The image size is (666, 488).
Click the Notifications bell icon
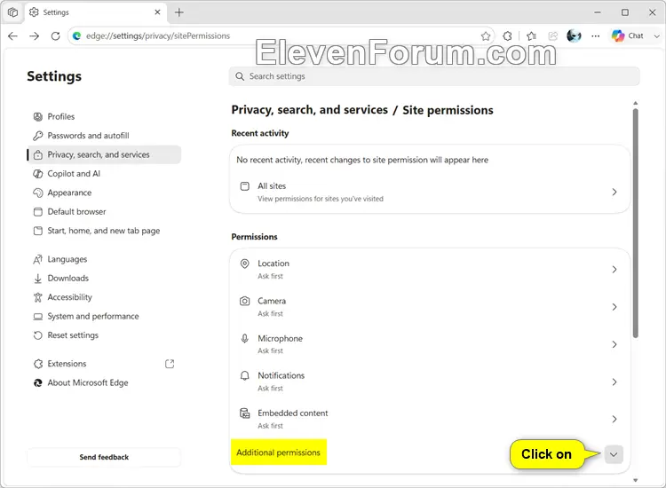(245, 376)
